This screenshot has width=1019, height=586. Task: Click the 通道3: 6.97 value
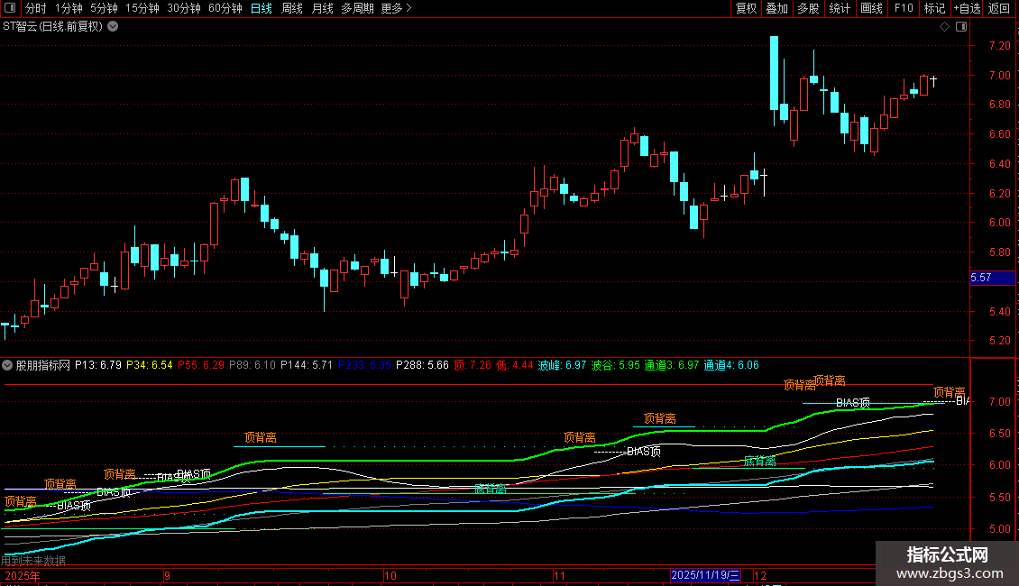tap(672, 365)
